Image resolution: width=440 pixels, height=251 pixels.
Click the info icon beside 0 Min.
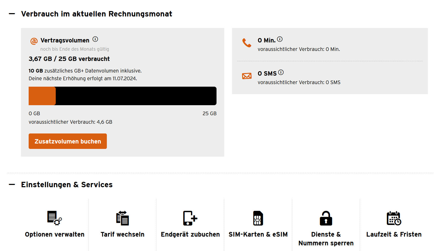(x=280, y=39)
